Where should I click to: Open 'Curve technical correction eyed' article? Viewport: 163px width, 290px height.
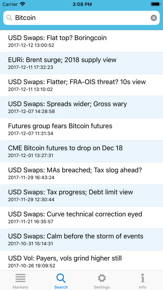81,217
